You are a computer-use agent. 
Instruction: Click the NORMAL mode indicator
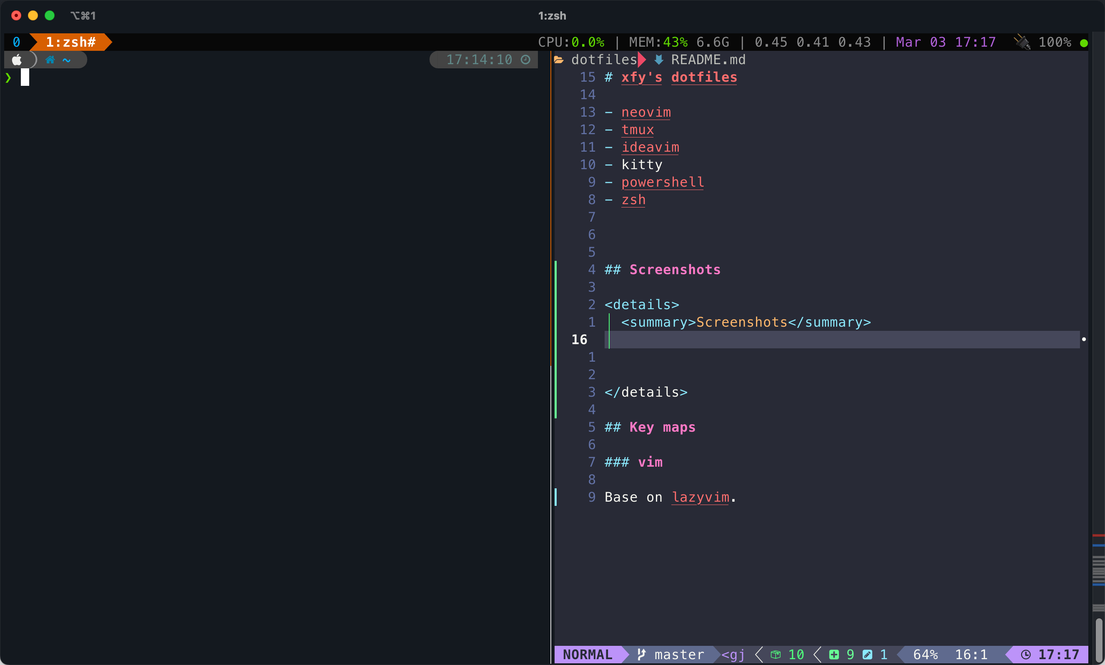(587, 654)
